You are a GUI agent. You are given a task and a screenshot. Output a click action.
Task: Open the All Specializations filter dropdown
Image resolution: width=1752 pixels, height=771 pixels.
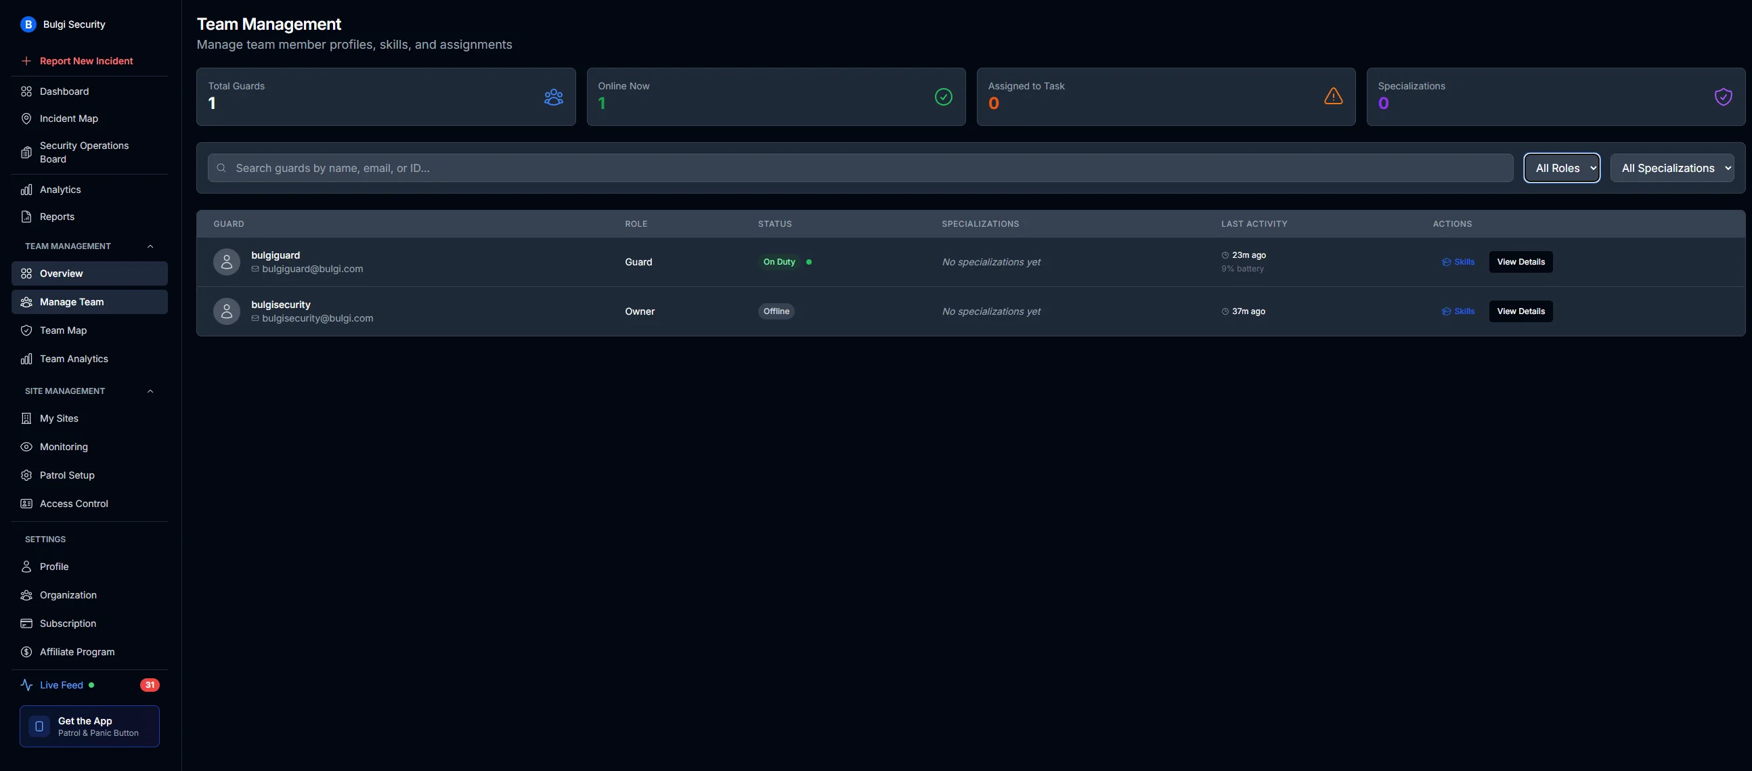coord(1671,168)
